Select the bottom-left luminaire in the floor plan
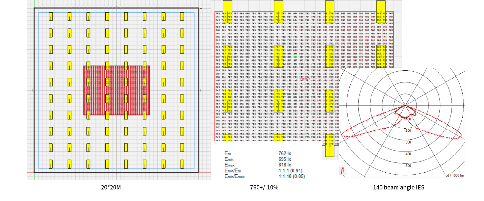This screenshot has width=484, height=201. point(51,164)
